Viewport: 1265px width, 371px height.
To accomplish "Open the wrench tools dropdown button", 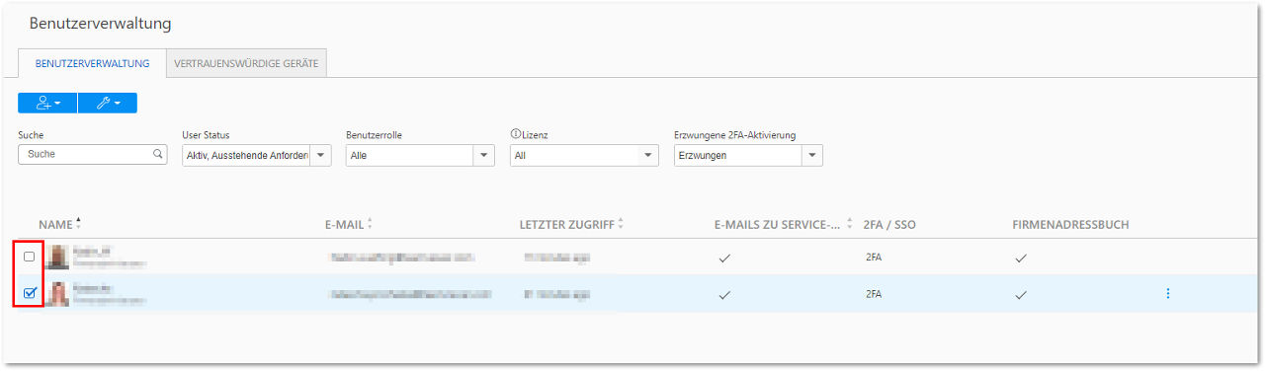I will [108, 103].
